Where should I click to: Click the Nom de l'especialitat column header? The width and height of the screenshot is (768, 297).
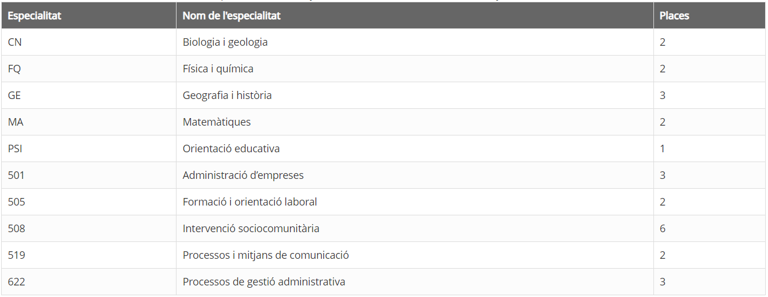[x=415, y=16]
